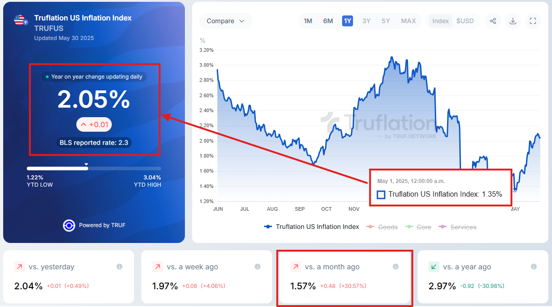Toggle the Core series in legend
The width and height of the screenshot is (552, 307).
pyautogui.click(x=418, y=227)
